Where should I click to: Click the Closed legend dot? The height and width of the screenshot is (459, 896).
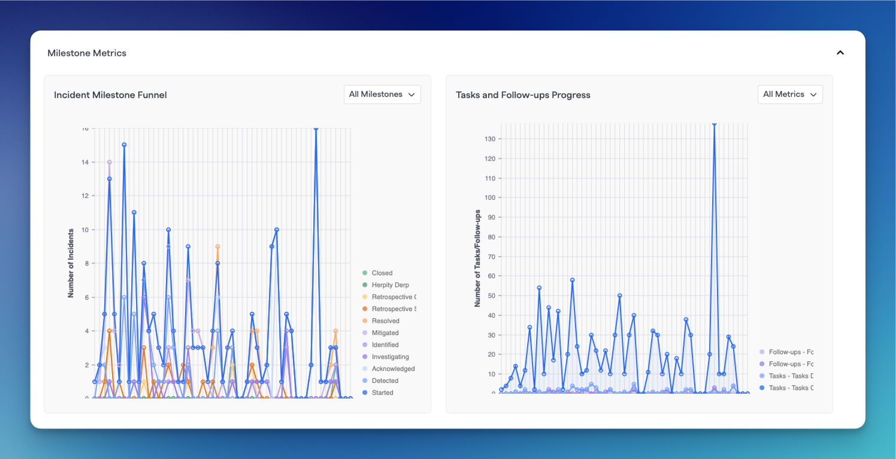point(364,273)
